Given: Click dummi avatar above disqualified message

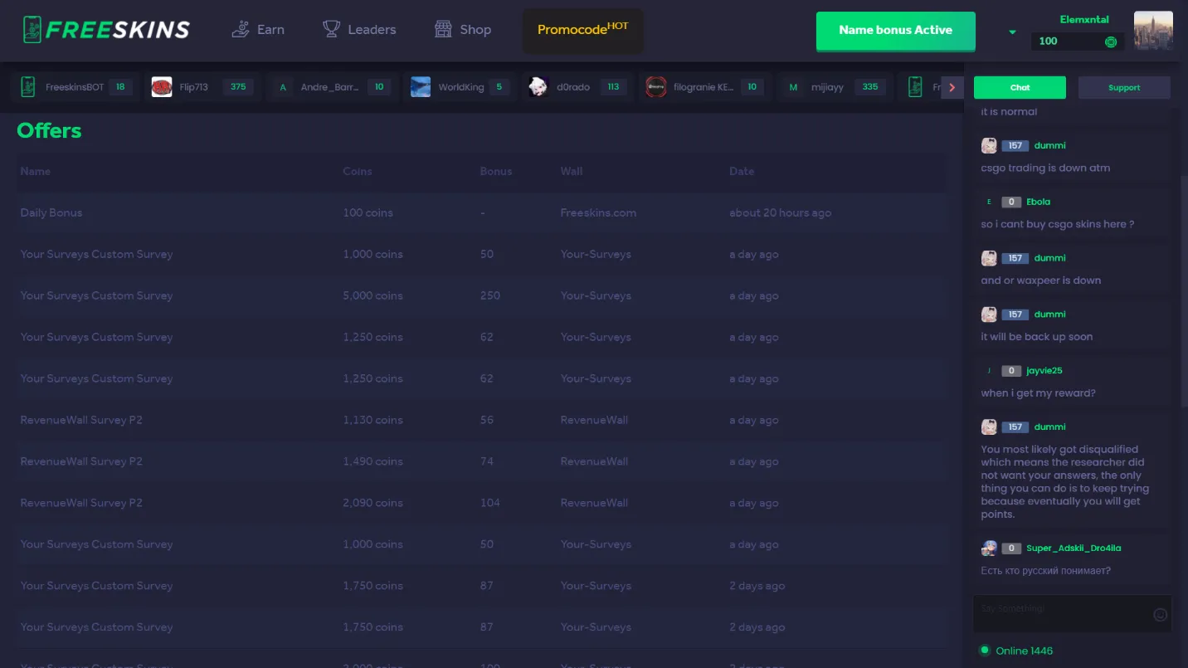Looking at the screenshot, I should [989, 427].
